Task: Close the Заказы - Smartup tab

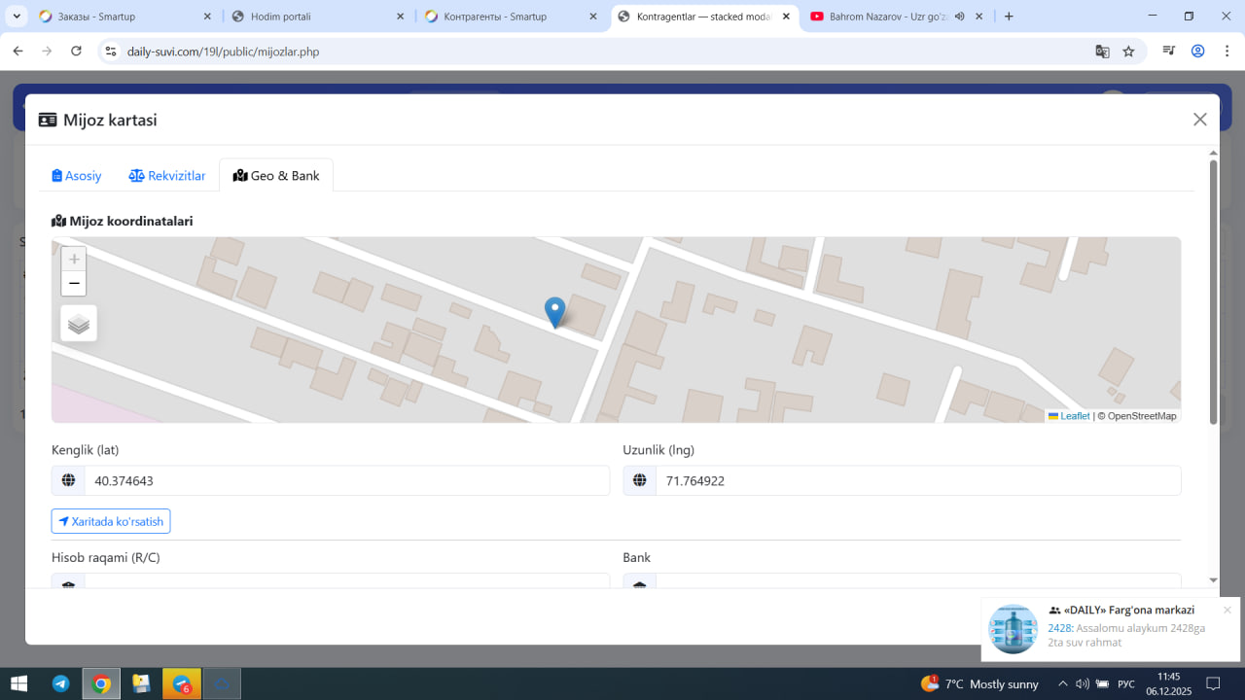Action: [x=208, y=17]
